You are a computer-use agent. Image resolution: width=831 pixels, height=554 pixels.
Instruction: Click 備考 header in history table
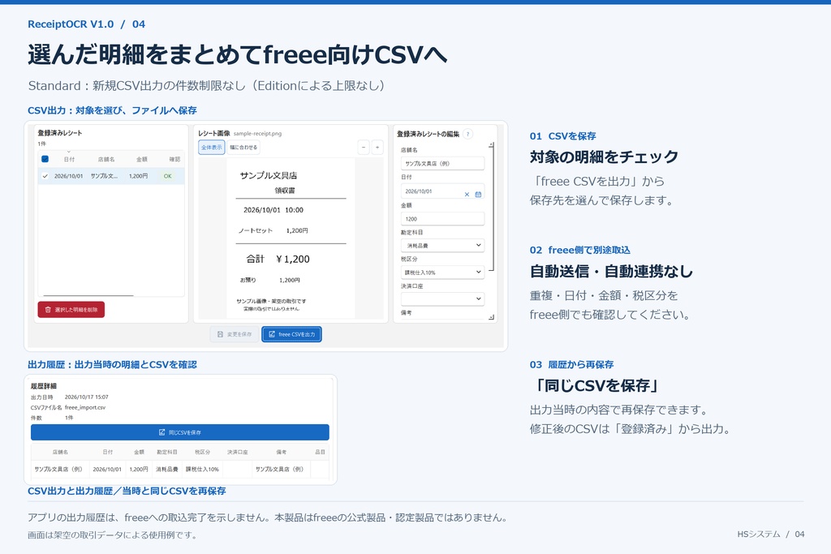click(281, 452)
